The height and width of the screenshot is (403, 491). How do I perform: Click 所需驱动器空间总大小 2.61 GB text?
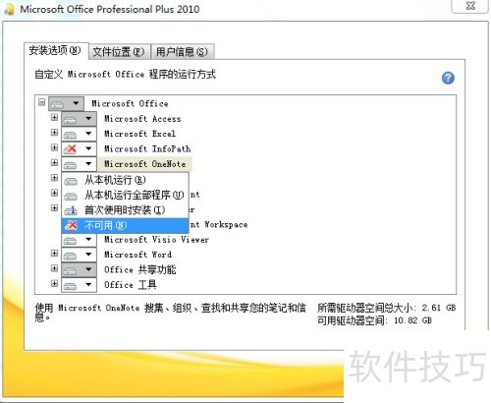point(387,308)
